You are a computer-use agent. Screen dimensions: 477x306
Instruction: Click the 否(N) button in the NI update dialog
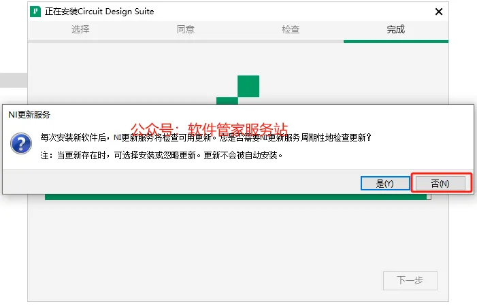click(x=440, y=183)
